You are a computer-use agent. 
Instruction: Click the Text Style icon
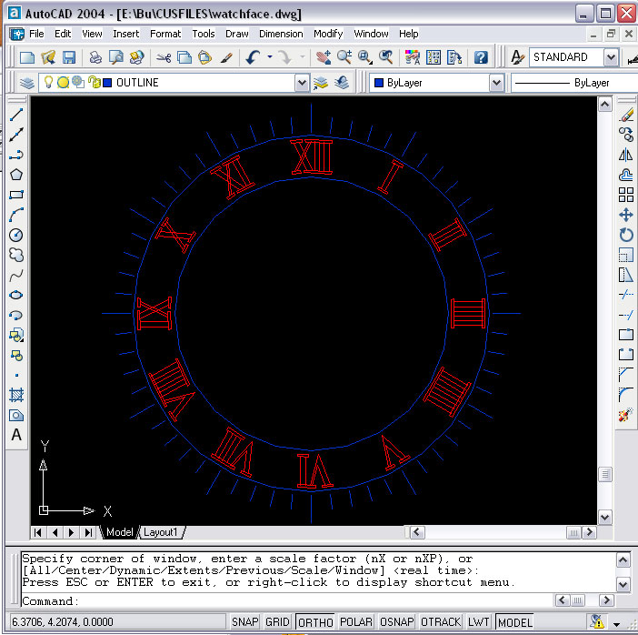(x=517, y=57)
